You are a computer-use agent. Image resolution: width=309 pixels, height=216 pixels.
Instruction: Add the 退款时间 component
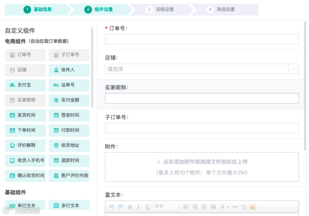[69, 161]
